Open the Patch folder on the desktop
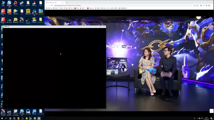Screen dimensions: 214x120 pos(41,3)
